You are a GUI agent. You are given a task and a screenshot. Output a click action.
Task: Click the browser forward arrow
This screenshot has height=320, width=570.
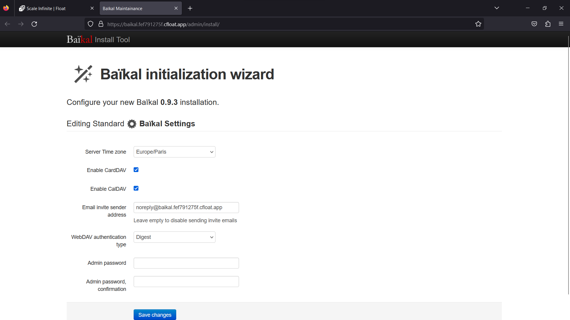click(21, 24)
